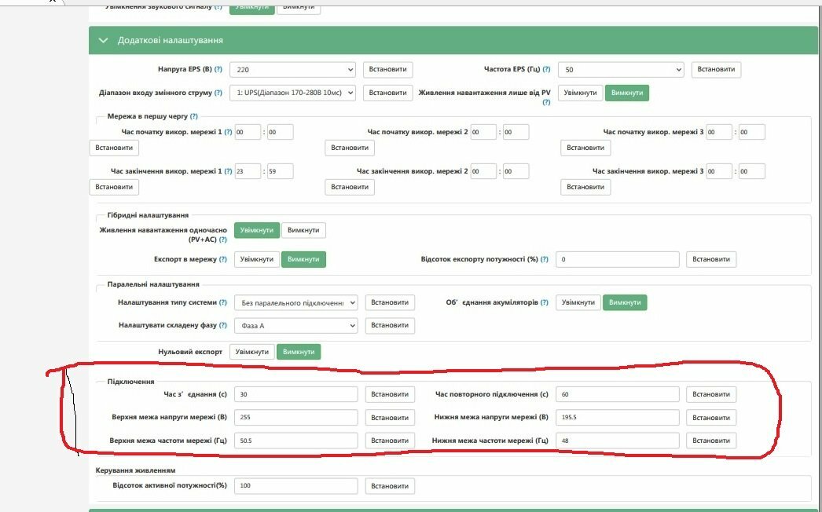Click the Верхня межа напруги мережі field
Screen dimensions: 822x512
pyautogui.click(x=295, y=417)
